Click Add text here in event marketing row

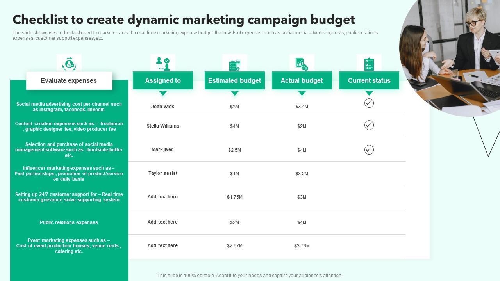[162, 245]
